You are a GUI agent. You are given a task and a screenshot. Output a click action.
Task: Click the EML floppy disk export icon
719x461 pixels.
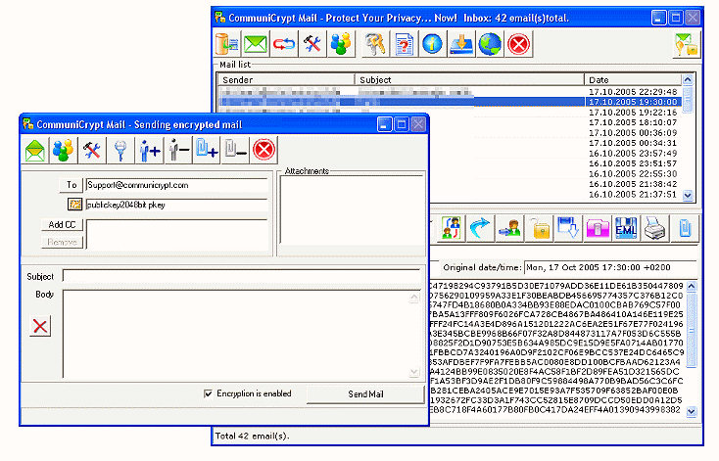click(626, 228)
